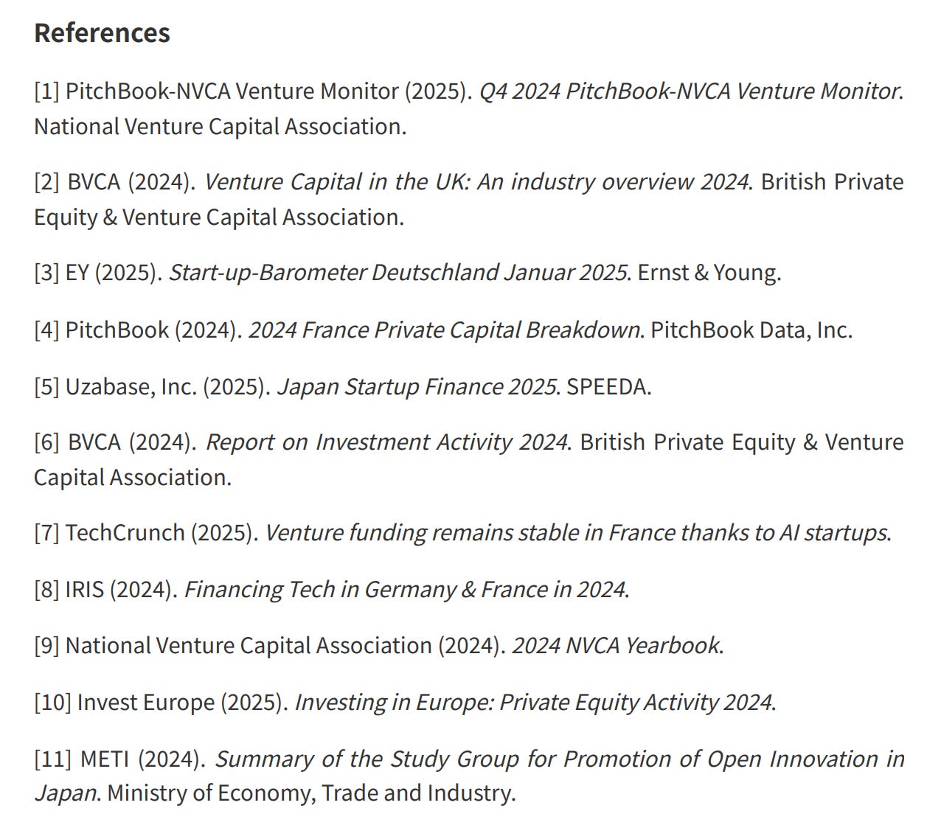This screenshot has width=941, height=839.
Task: Click the Ministry of Economy, Trade and Industry text
Action: click(x=311, y=793)
